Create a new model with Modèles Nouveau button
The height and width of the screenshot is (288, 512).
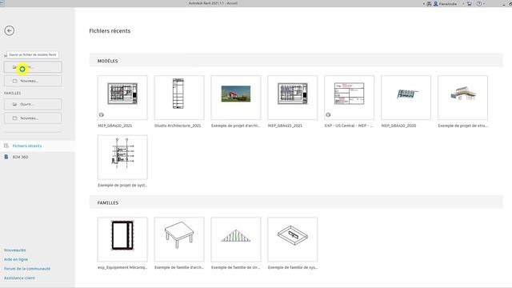pyautogui.click(x=33, y=81)
